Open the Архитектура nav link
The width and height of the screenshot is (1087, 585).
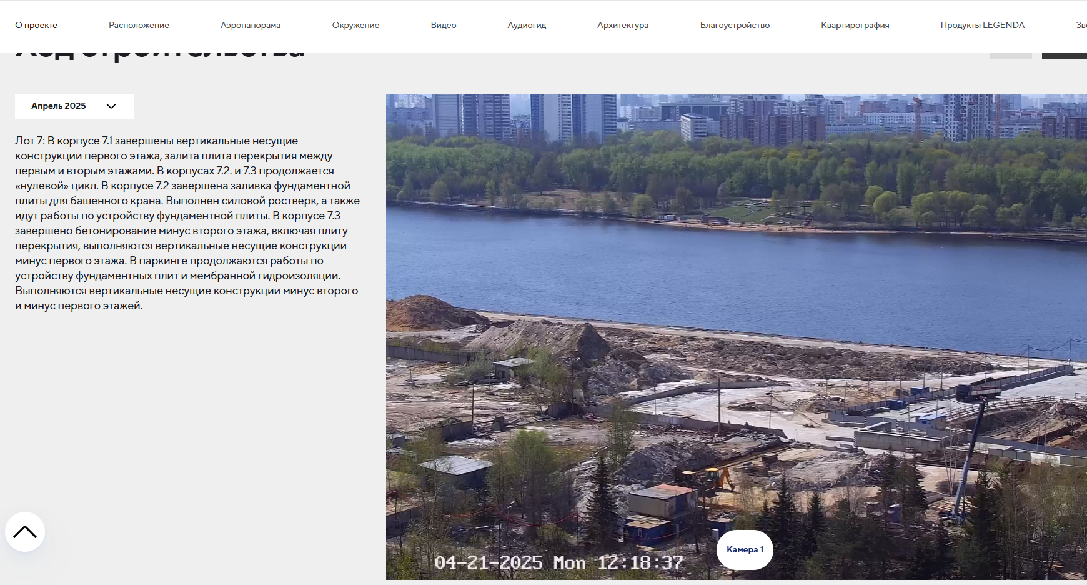(x=623, y=26)
